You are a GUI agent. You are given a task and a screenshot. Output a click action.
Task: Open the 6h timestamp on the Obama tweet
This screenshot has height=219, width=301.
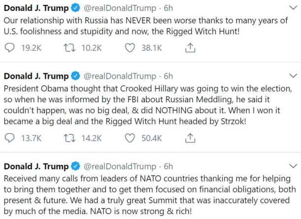168,76
